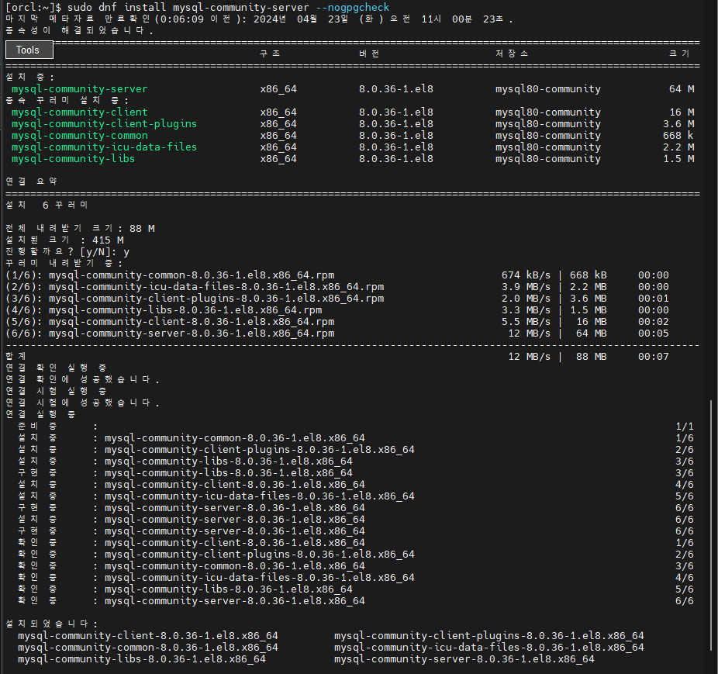Click mysql-community-icu-data-files in the final installed list
This screenshot has height=674, width=718.
pyautogui.click(x=488, y=648)
